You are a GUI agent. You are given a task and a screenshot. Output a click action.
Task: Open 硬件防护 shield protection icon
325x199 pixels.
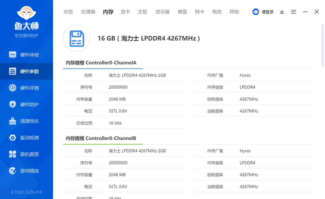(x=12, y=105)
